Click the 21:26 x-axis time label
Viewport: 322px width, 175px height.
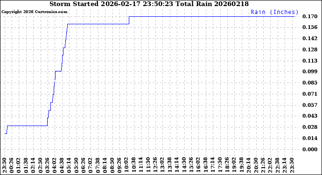[263, 165]
